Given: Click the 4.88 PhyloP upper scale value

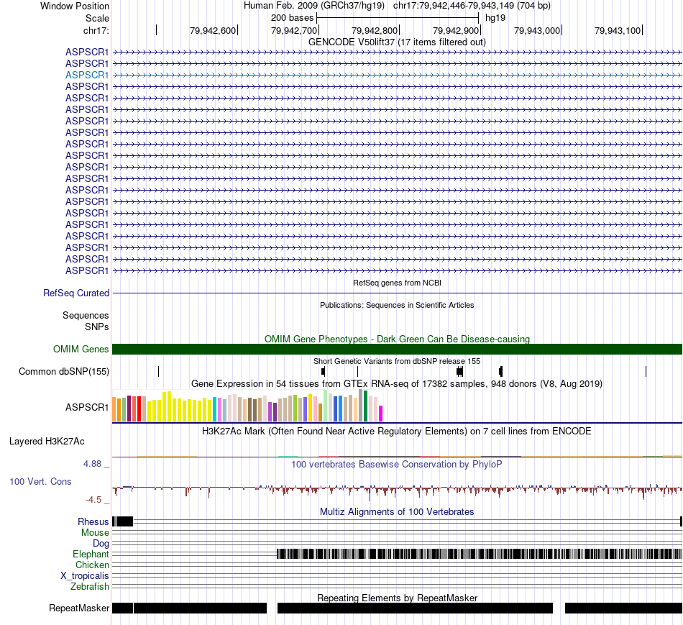Looking at the screenshot, I should 93,464.
